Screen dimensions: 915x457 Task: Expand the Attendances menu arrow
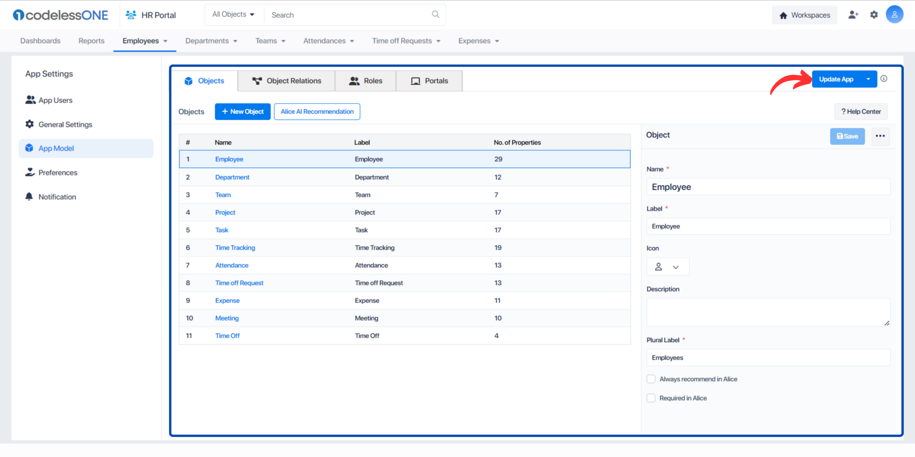[x=352, y=41]
